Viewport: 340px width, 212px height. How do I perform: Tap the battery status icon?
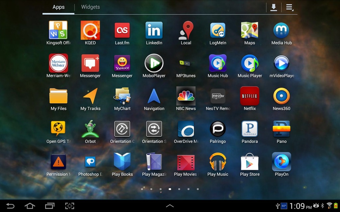pos(336,205)
